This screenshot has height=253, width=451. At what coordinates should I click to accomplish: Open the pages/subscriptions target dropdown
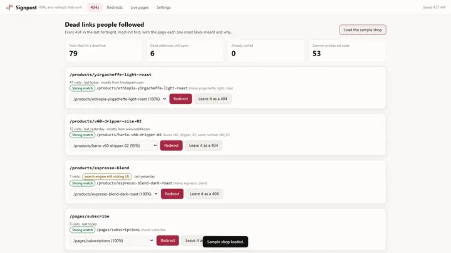(112, 241)
